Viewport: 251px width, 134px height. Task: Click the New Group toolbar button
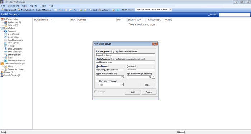pyautogui.click(x=24, y=10)
